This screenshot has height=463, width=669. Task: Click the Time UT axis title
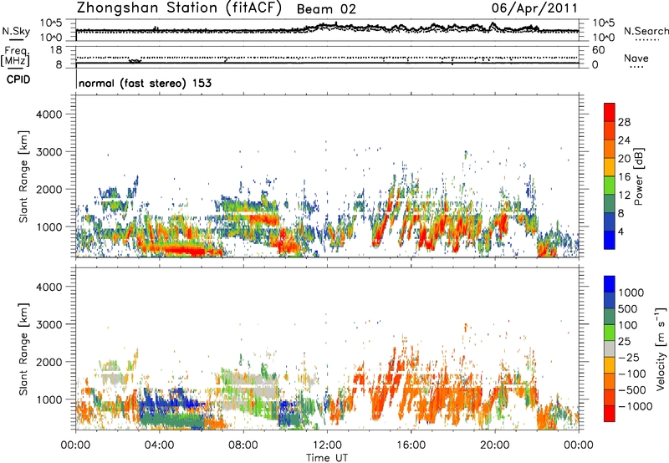pyautogui.click(x=327, y=458)
